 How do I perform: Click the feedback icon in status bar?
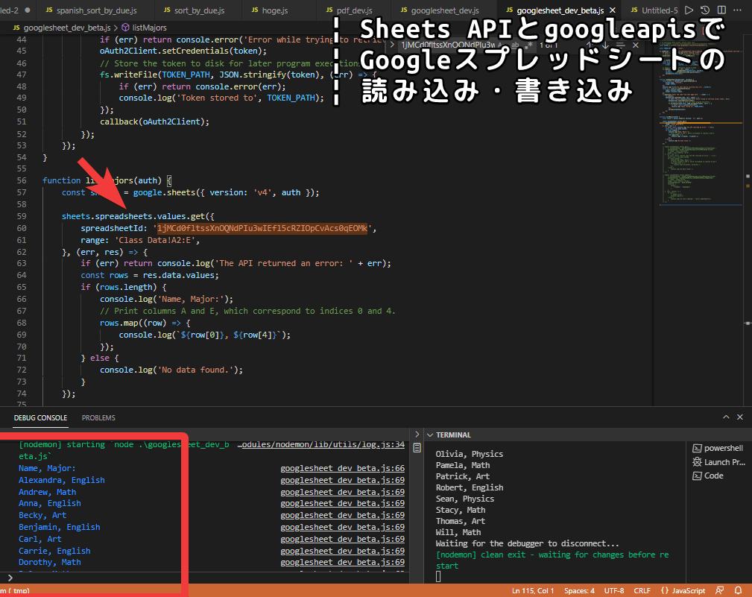(720, 590)
